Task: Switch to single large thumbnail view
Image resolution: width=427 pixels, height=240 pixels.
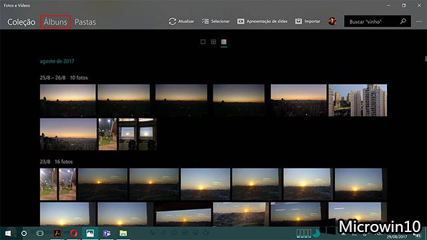Action: pyautogui.click(x=203, y=41)
